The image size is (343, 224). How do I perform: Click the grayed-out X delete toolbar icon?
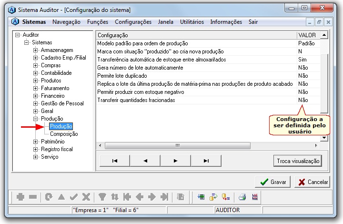(x=86, y=197)
